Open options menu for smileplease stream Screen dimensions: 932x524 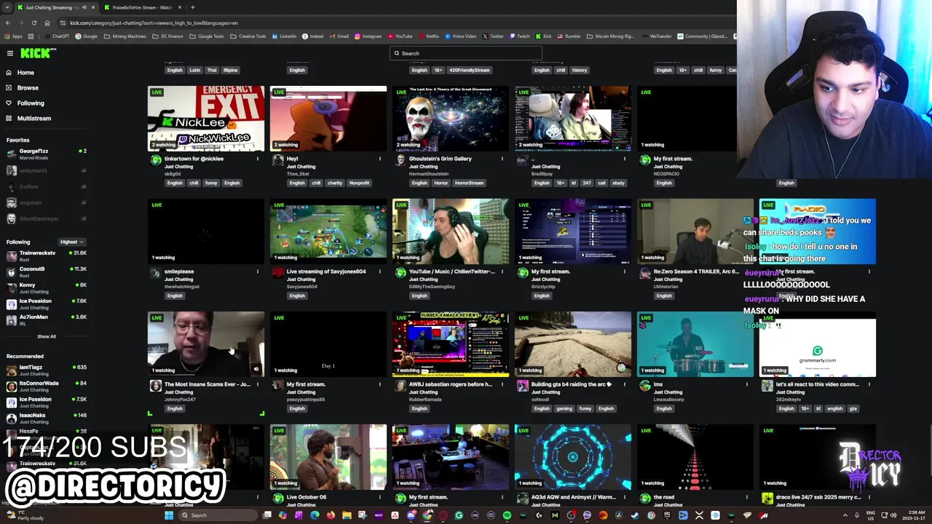point(257,271)
